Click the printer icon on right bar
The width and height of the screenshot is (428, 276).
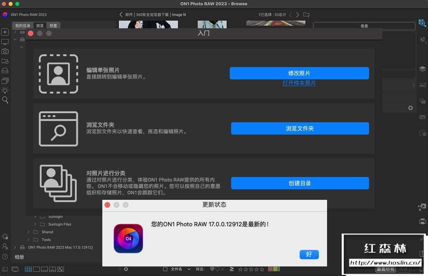(x=423, y=221)
